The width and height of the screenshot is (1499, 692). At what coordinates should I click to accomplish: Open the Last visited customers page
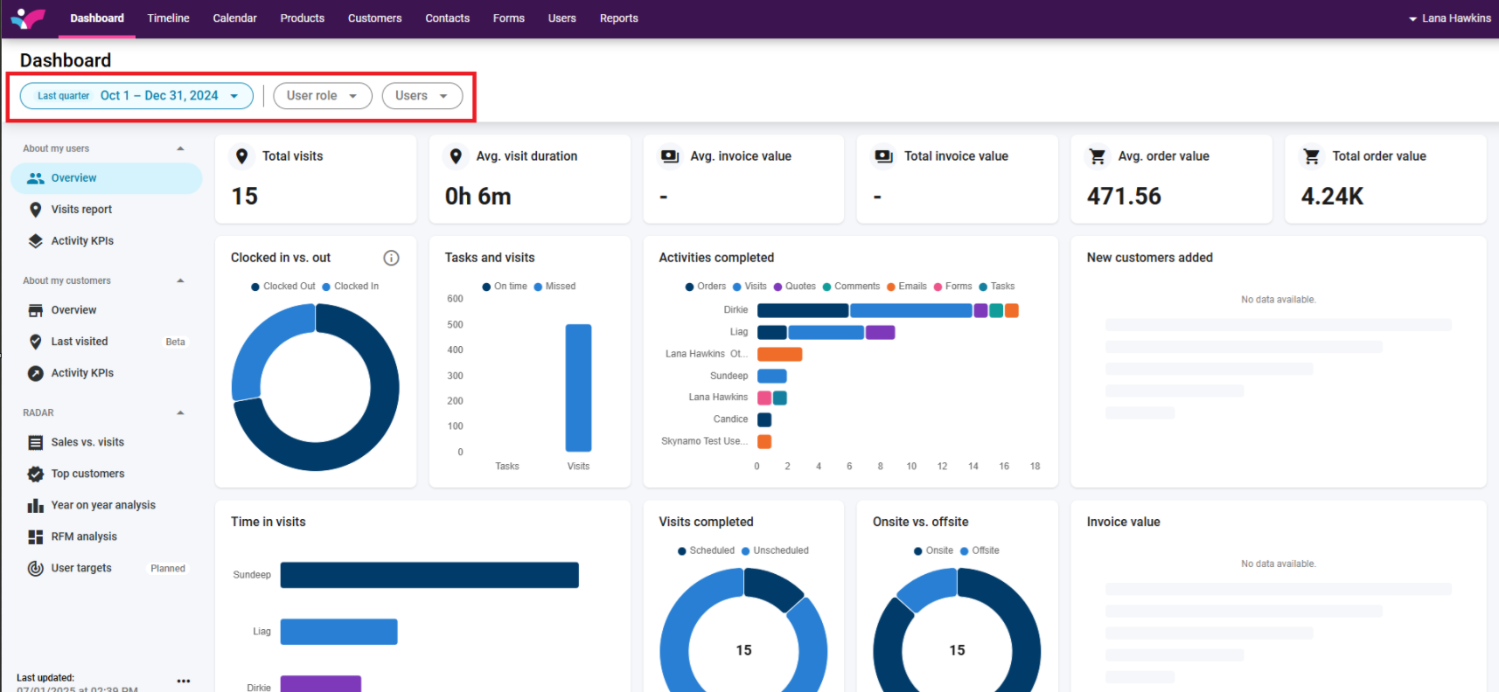(80, 342)
